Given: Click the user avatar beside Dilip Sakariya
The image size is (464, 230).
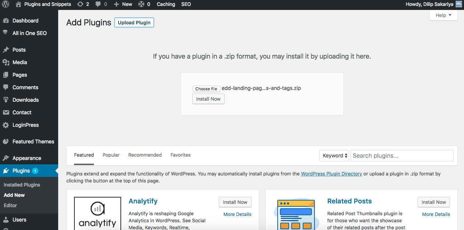Looking at the screenshot, I should click(x=458, y=4).
